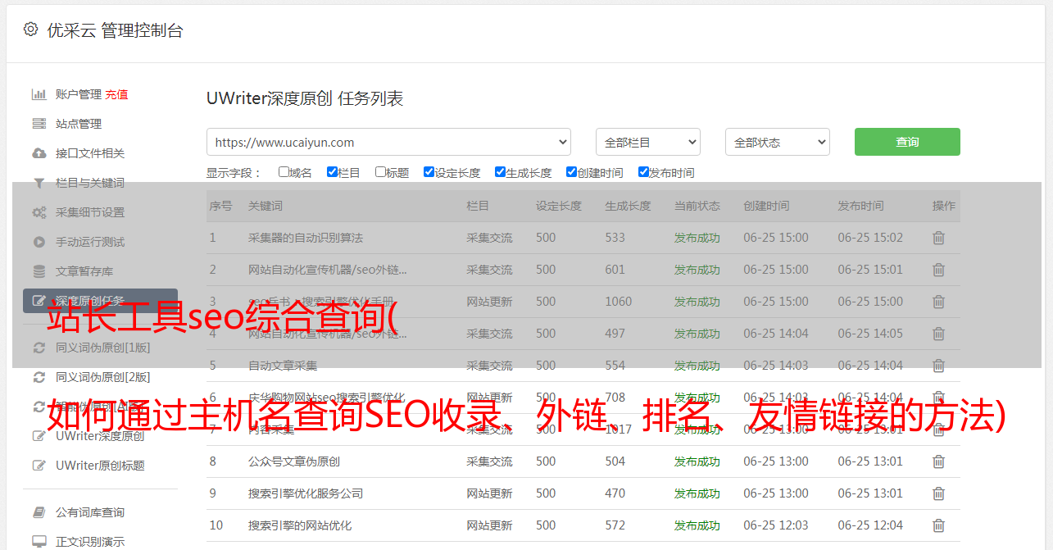The height and width of the screenshot is (550, 1053).
Task: Click 发布成功 status in row 10
Action: [x=697, y=525]
